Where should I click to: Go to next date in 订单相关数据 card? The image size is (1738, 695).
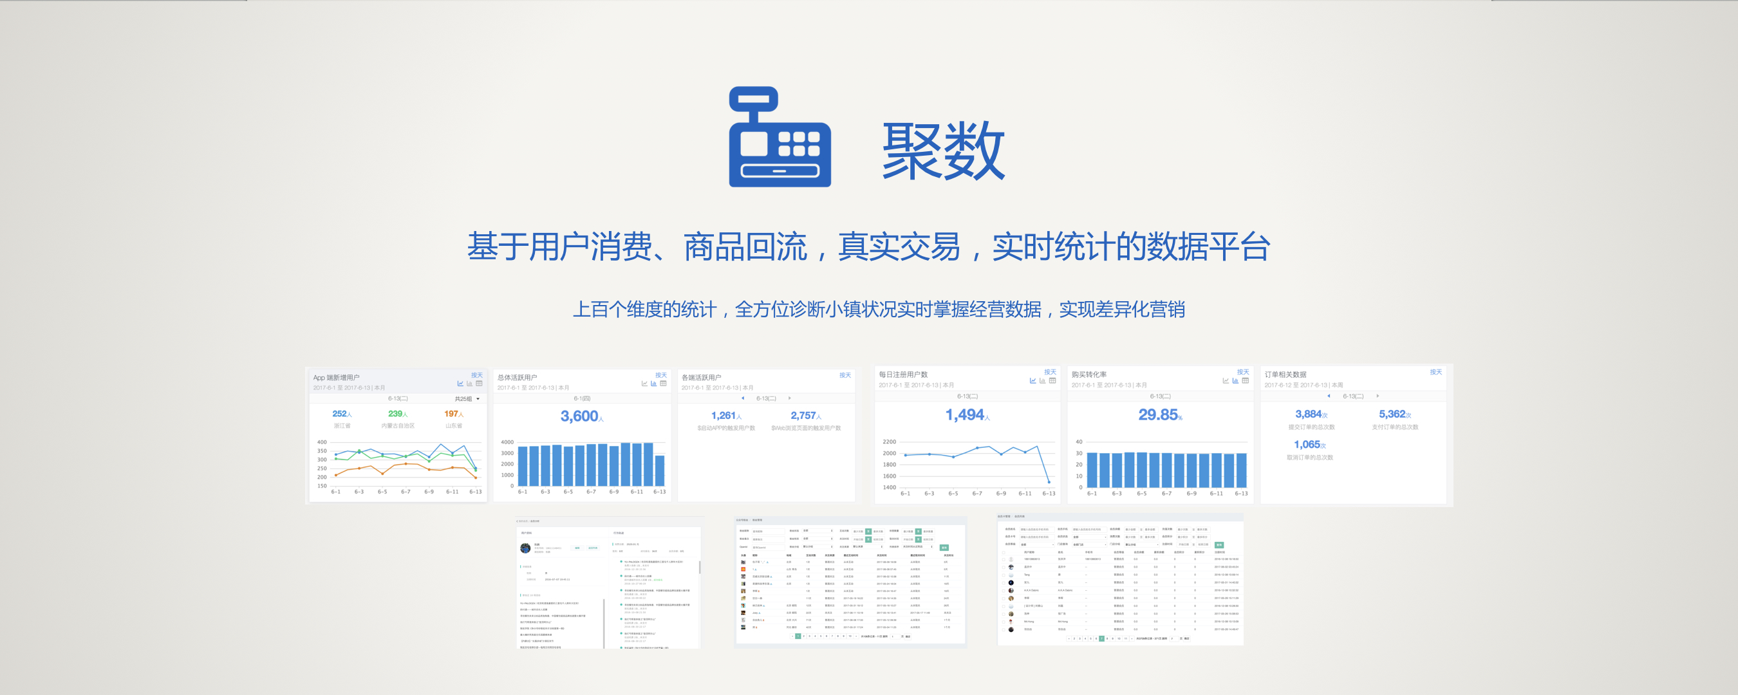(1378, 396)
